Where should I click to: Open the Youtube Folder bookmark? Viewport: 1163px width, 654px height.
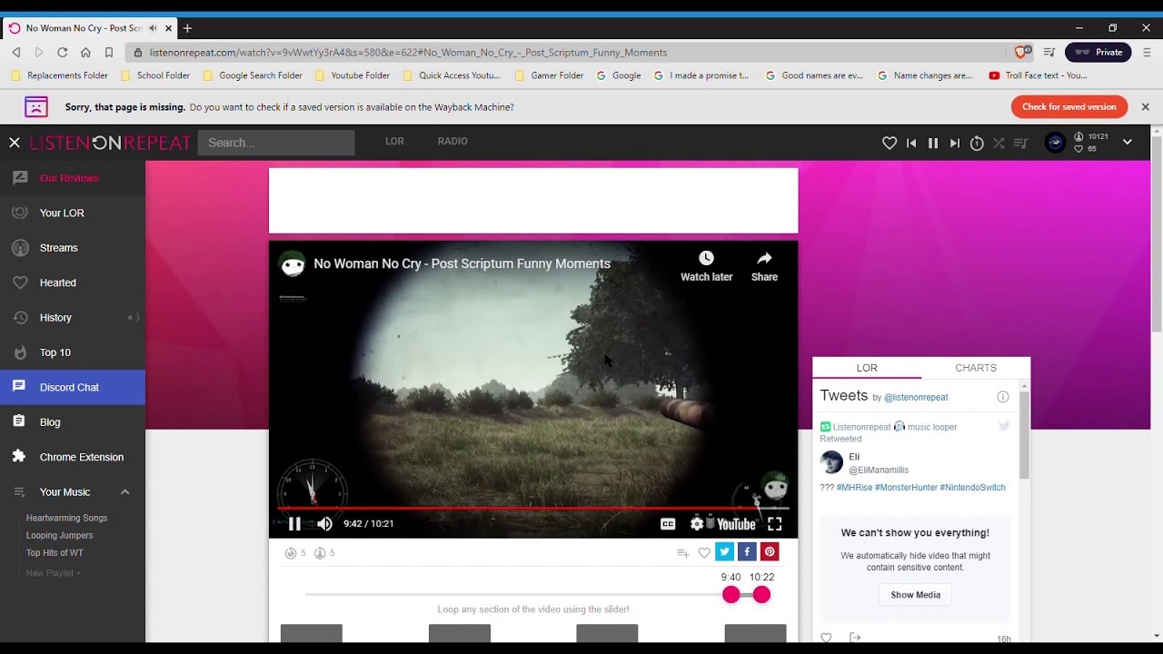352,75
